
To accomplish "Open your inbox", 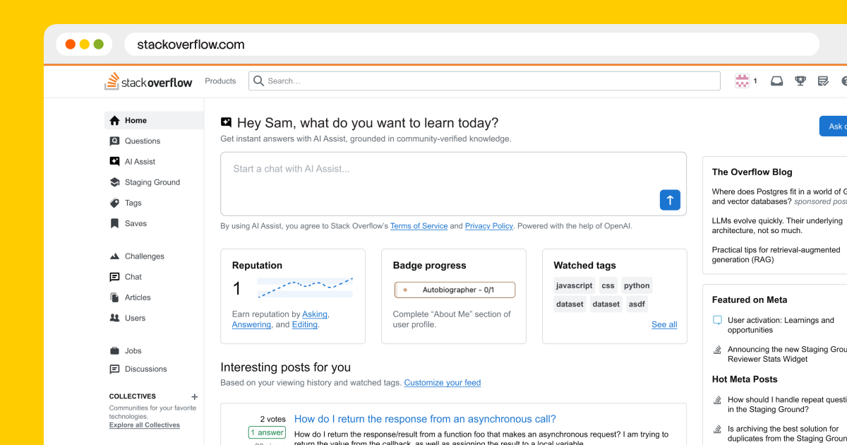I will click(776, 81).
